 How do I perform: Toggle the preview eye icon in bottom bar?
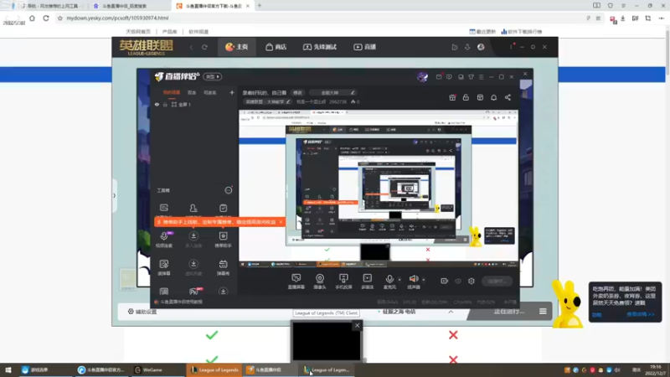(x=458, y=281)
